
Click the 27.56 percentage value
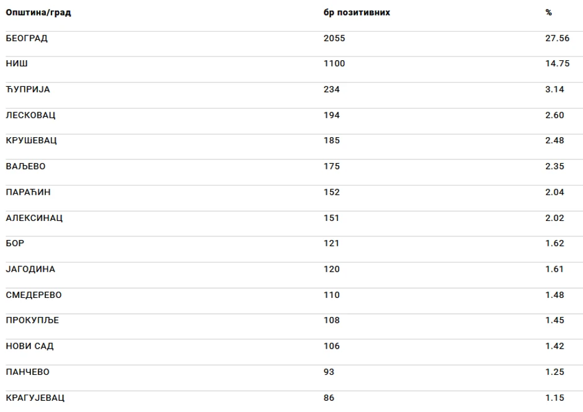point(557,38)
